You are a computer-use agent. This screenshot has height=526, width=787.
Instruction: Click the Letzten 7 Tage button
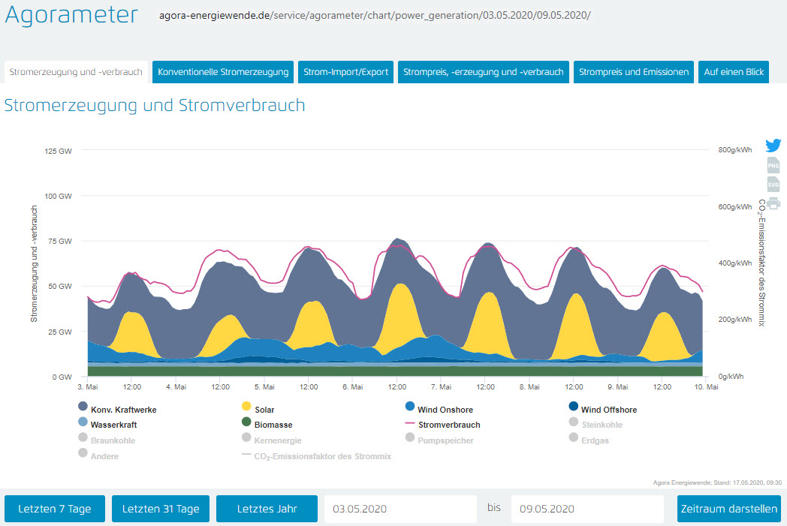pyautogui.click(x=55, y=509)
